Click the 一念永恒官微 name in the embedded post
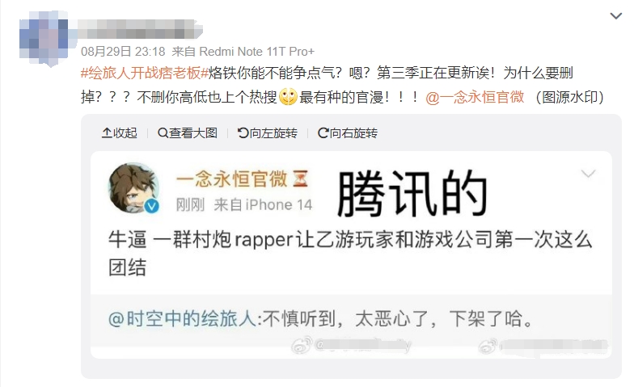 (x=231, y=179)
